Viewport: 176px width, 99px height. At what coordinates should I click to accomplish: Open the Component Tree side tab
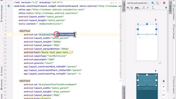(x=124, y=93)
